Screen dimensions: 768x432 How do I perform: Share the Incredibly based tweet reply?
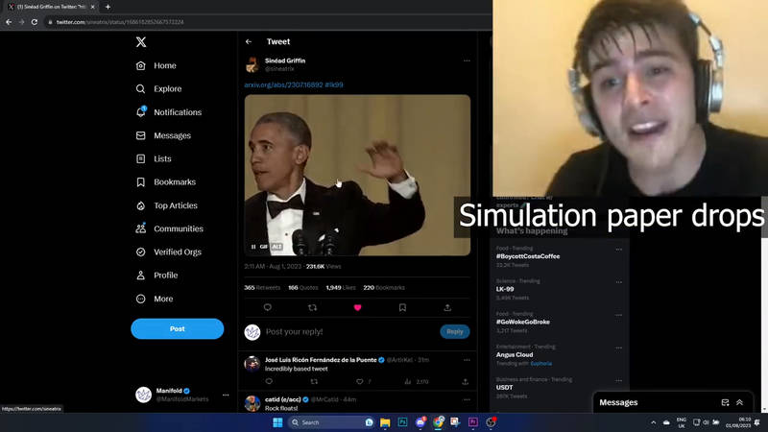466,381
